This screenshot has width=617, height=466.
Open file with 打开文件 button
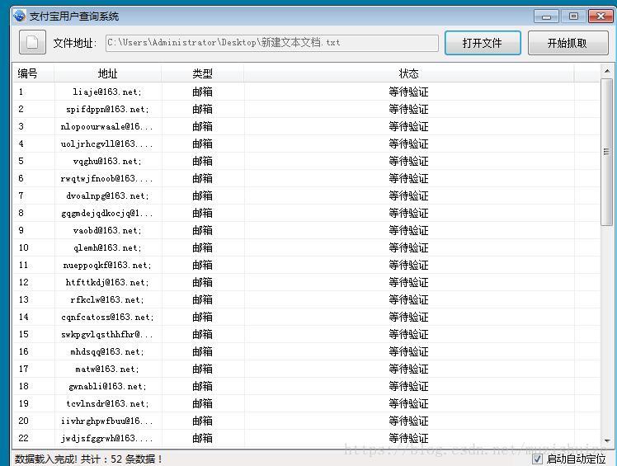tap(483, 43)
